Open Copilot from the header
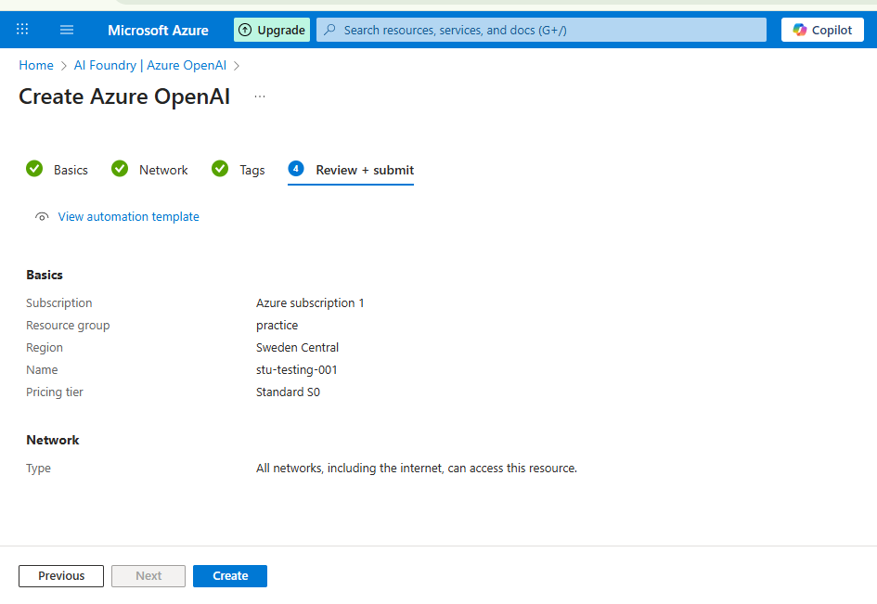 click(x=822, y=30)
